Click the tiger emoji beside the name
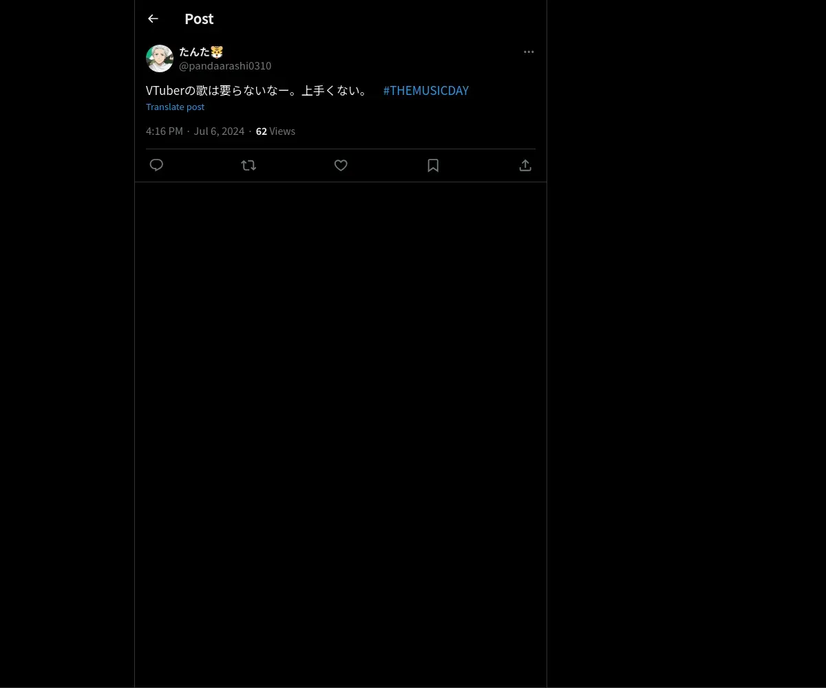This screenshot has width=826, height=688. 217,52
